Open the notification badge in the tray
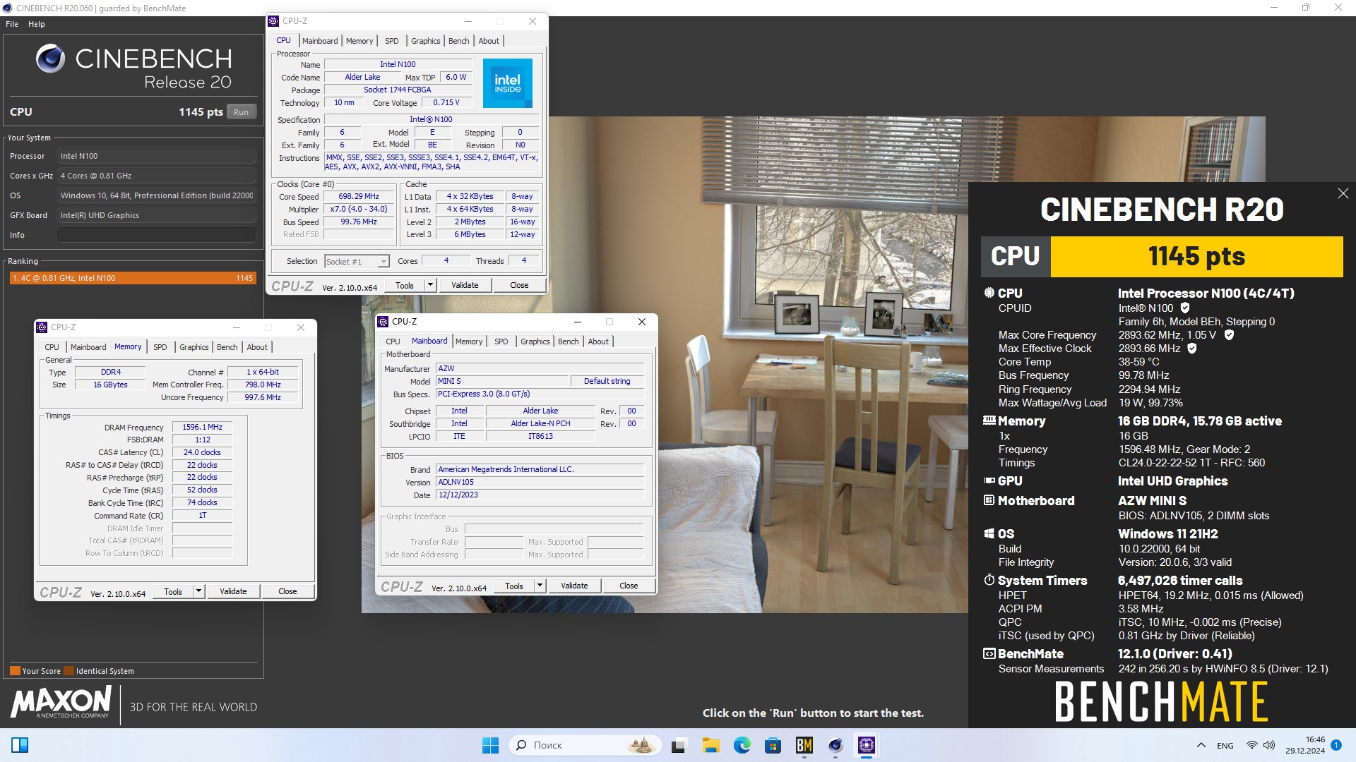 pos(1336,744)
